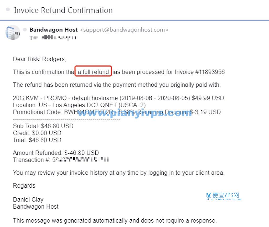Image resolution: width=269 pixels, height=227 pixels.
Task: Click the invoice history client area sentence
Action: (119, 173)
